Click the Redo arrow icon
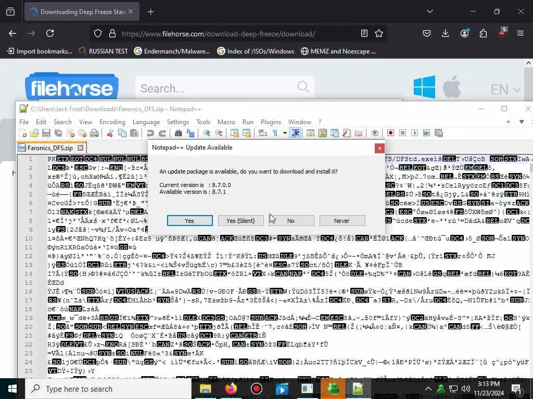Viewport: 533px width, 399px height. click(x=162, y=133)
